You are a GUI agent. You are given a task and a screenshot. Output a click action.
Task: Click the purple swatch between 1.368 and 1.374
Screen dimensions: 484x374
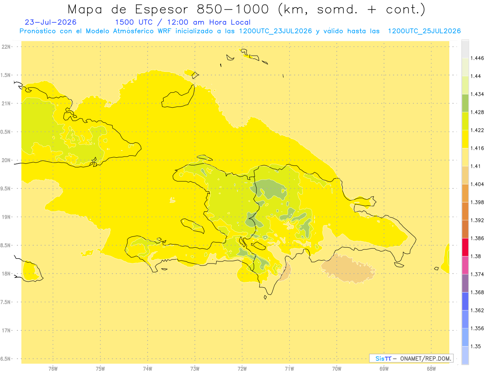click(465, 283)
